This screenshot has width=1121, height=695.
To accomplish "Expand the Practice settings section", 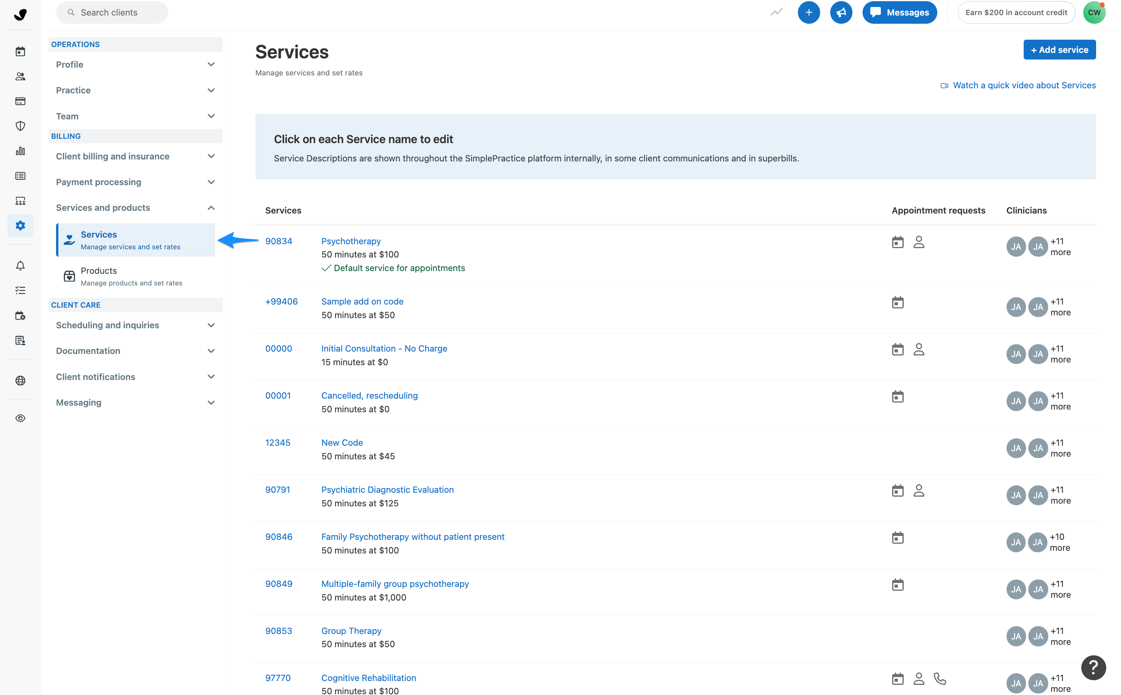I will point(136,90).
